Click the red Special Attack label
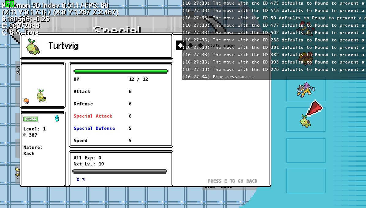Viewport: 366px width, 208px height. point(93,116)
